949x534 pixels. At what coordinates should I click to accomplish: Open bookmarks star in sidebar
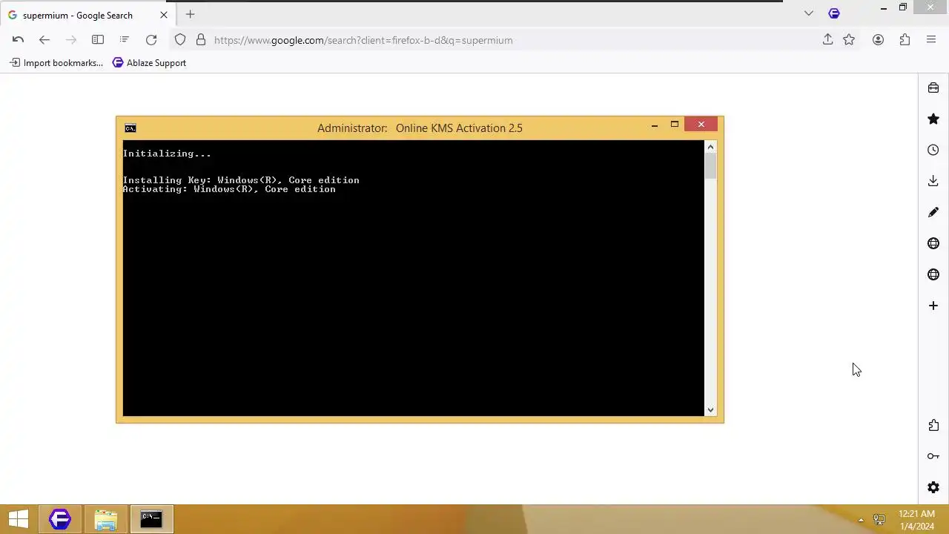point(933,119)
